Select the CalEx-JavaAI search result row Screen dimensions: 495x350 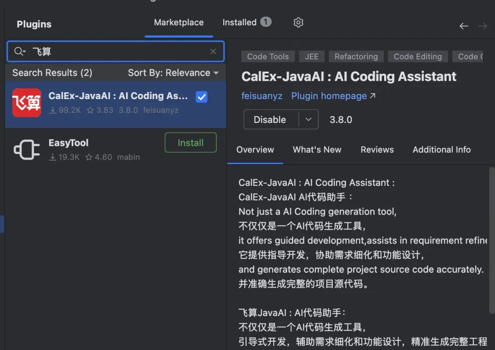[x=115, y=104]
